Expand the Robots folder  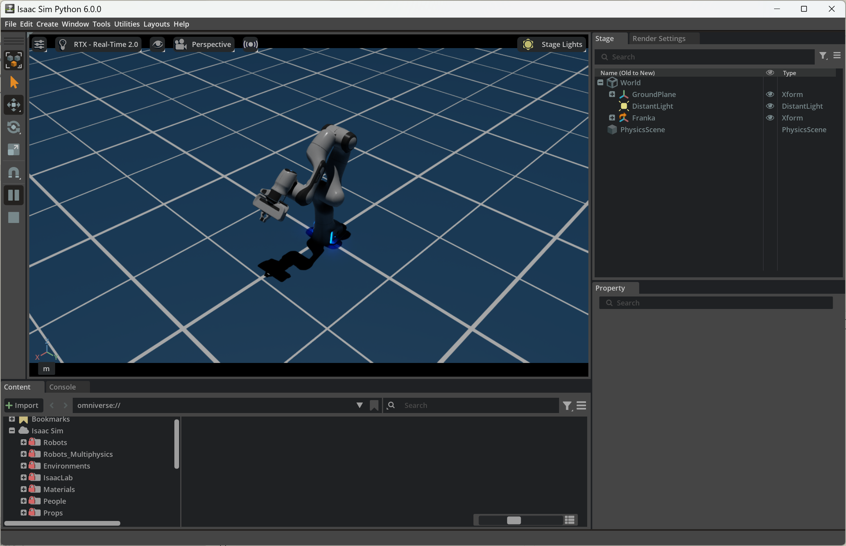[x=23, y=442]
